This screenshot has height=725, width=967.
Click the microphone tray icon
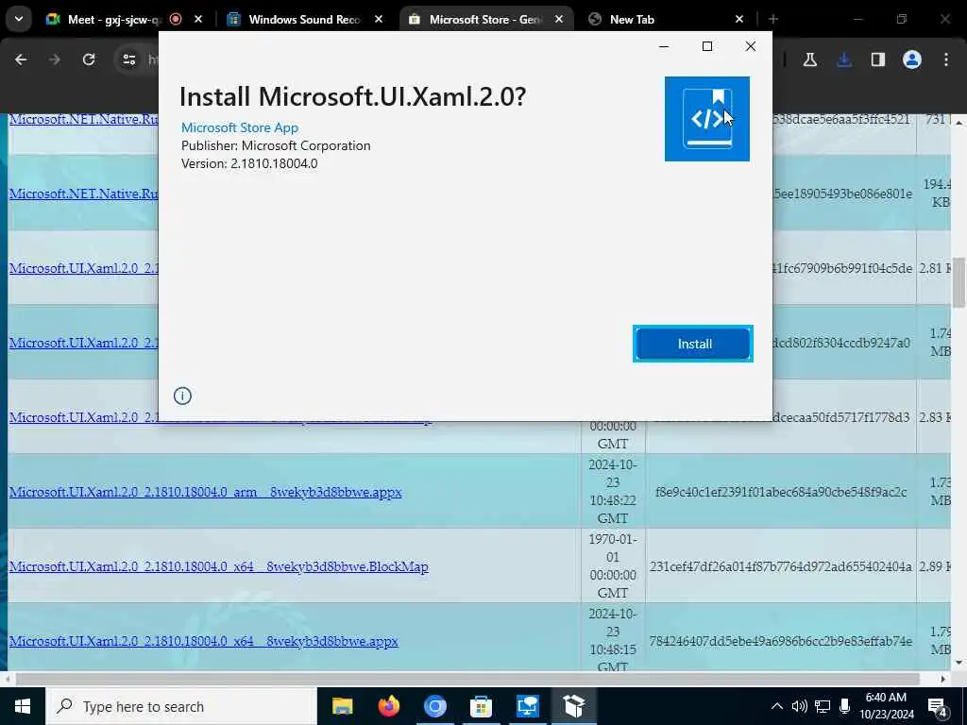[845, 706]
